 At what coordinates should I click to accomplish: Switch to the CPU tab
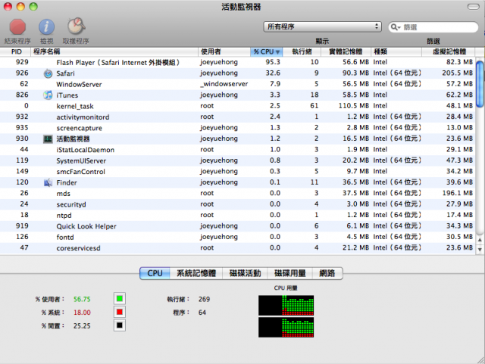point(155,273)
